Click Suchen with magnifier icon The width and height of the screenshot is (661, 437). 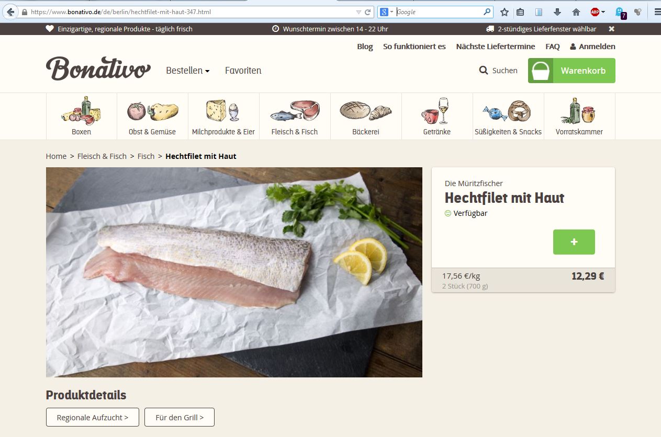498,71
